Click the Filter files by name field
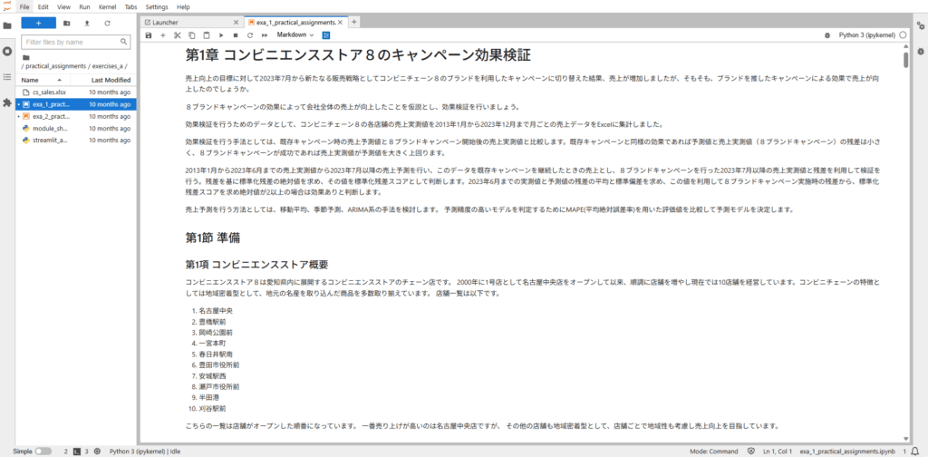This screenshot has width=928, height=457. tap(71, 42)
